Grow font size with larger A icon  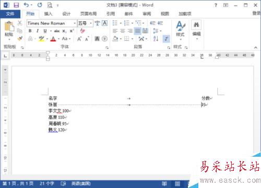(79, 39)
